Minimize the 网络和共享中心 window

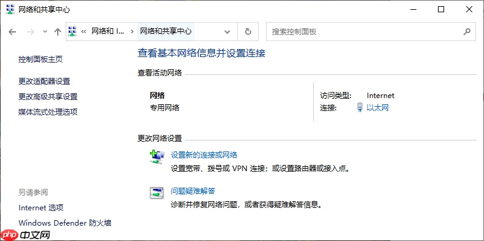(x=413, y=10)
